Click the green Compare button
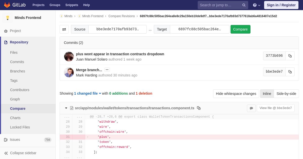Image resolution: width=303 pixels, height=159 pixels. tap(240, 29)
